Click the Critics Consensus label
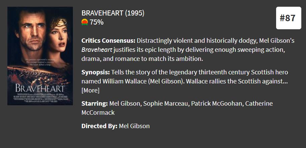Viewport: 306px width, 148px height. point(108,41)
